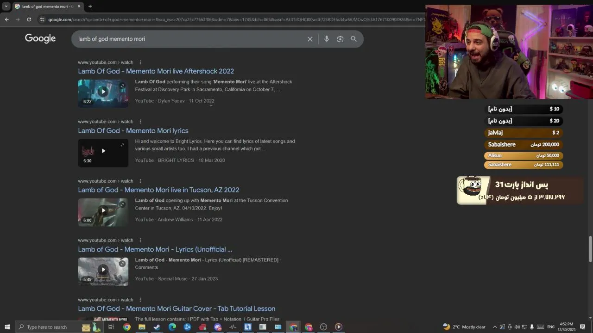Viewport: 593px width, 333px height.
Task: Open the three-dot menu for the Tucson result
Action: (x=140, y=181)
